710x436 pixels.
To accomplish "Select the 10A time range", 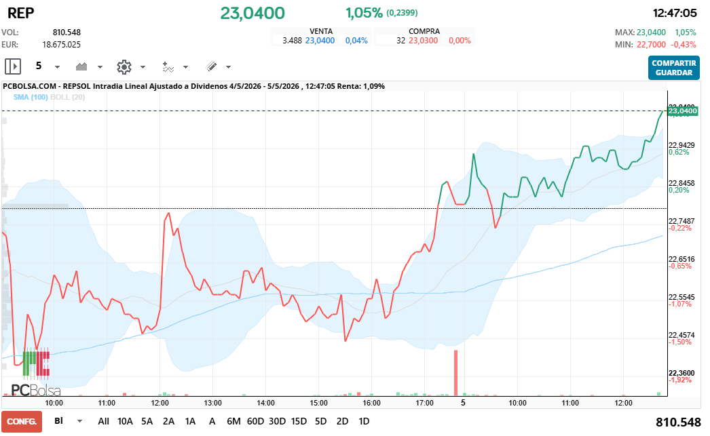I will [x=125, y=421].
